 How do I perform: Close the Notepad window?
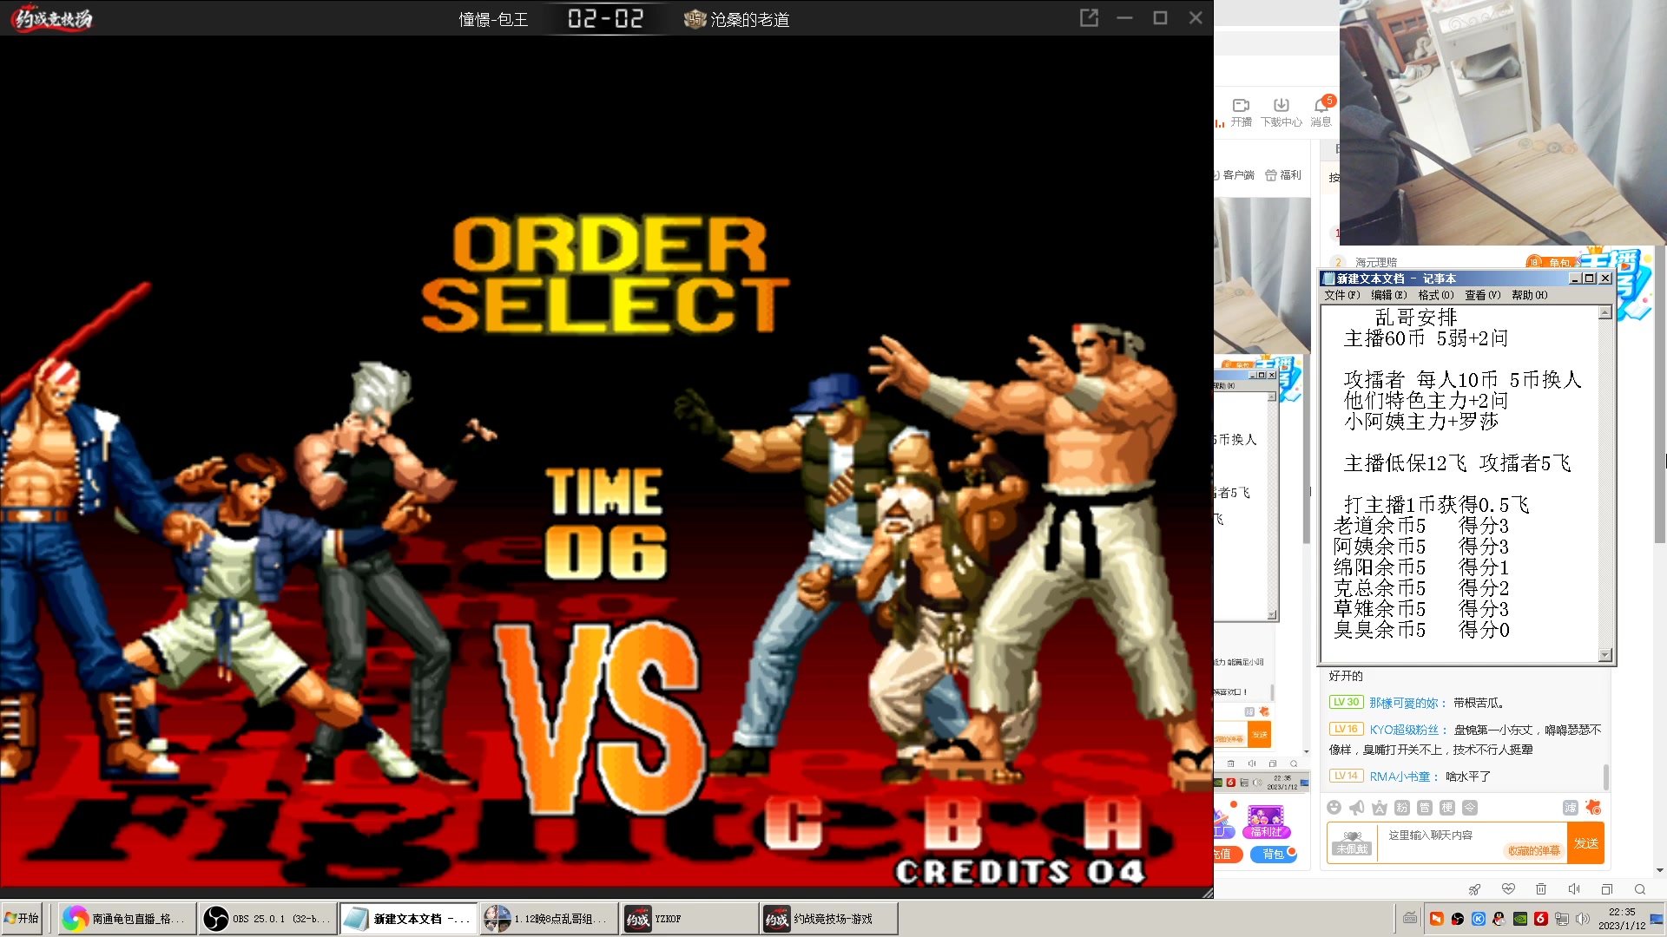tap(1605, 278)
